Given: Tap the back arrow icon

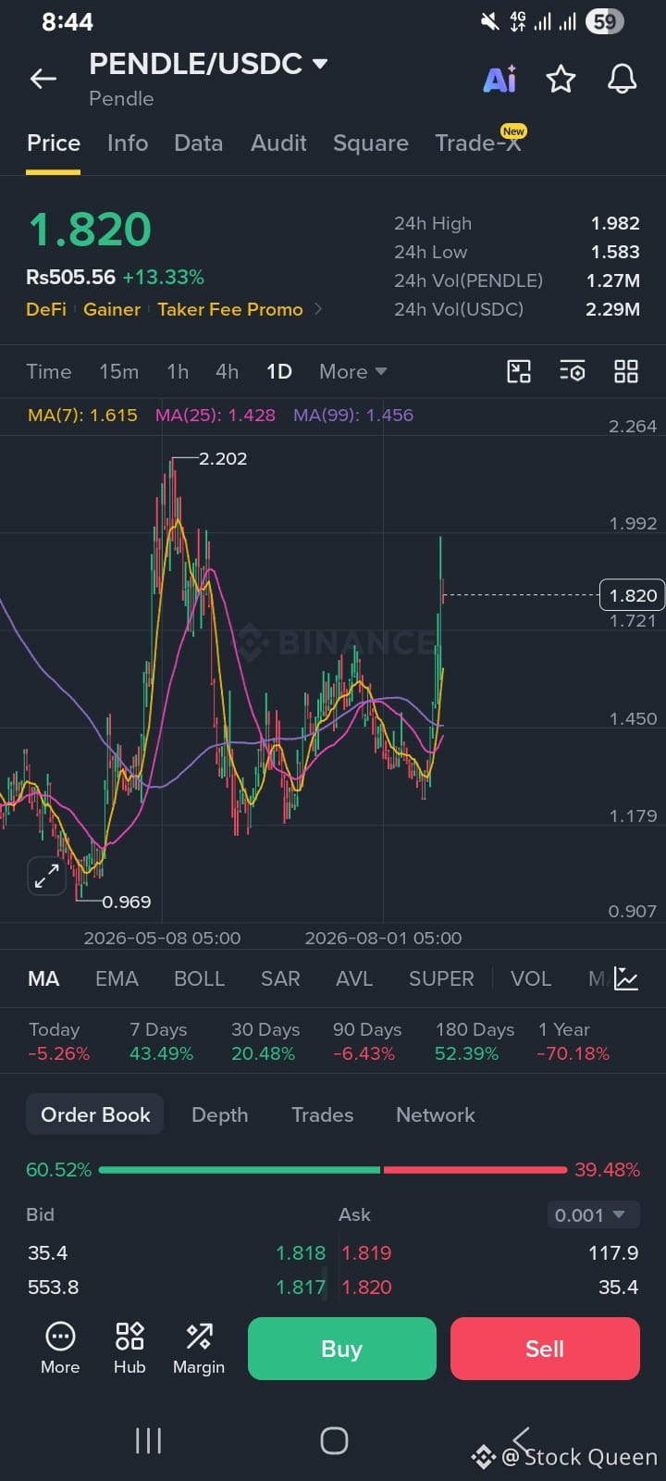Looking at the screenshot, I should click(43, 80).
